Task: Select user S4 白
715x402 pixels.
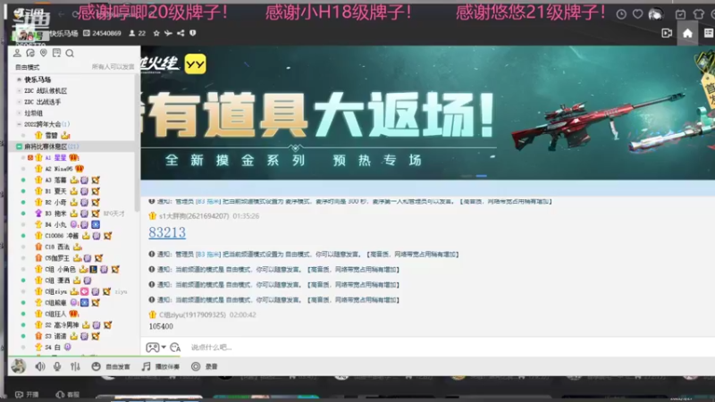Action: point(53,348)
